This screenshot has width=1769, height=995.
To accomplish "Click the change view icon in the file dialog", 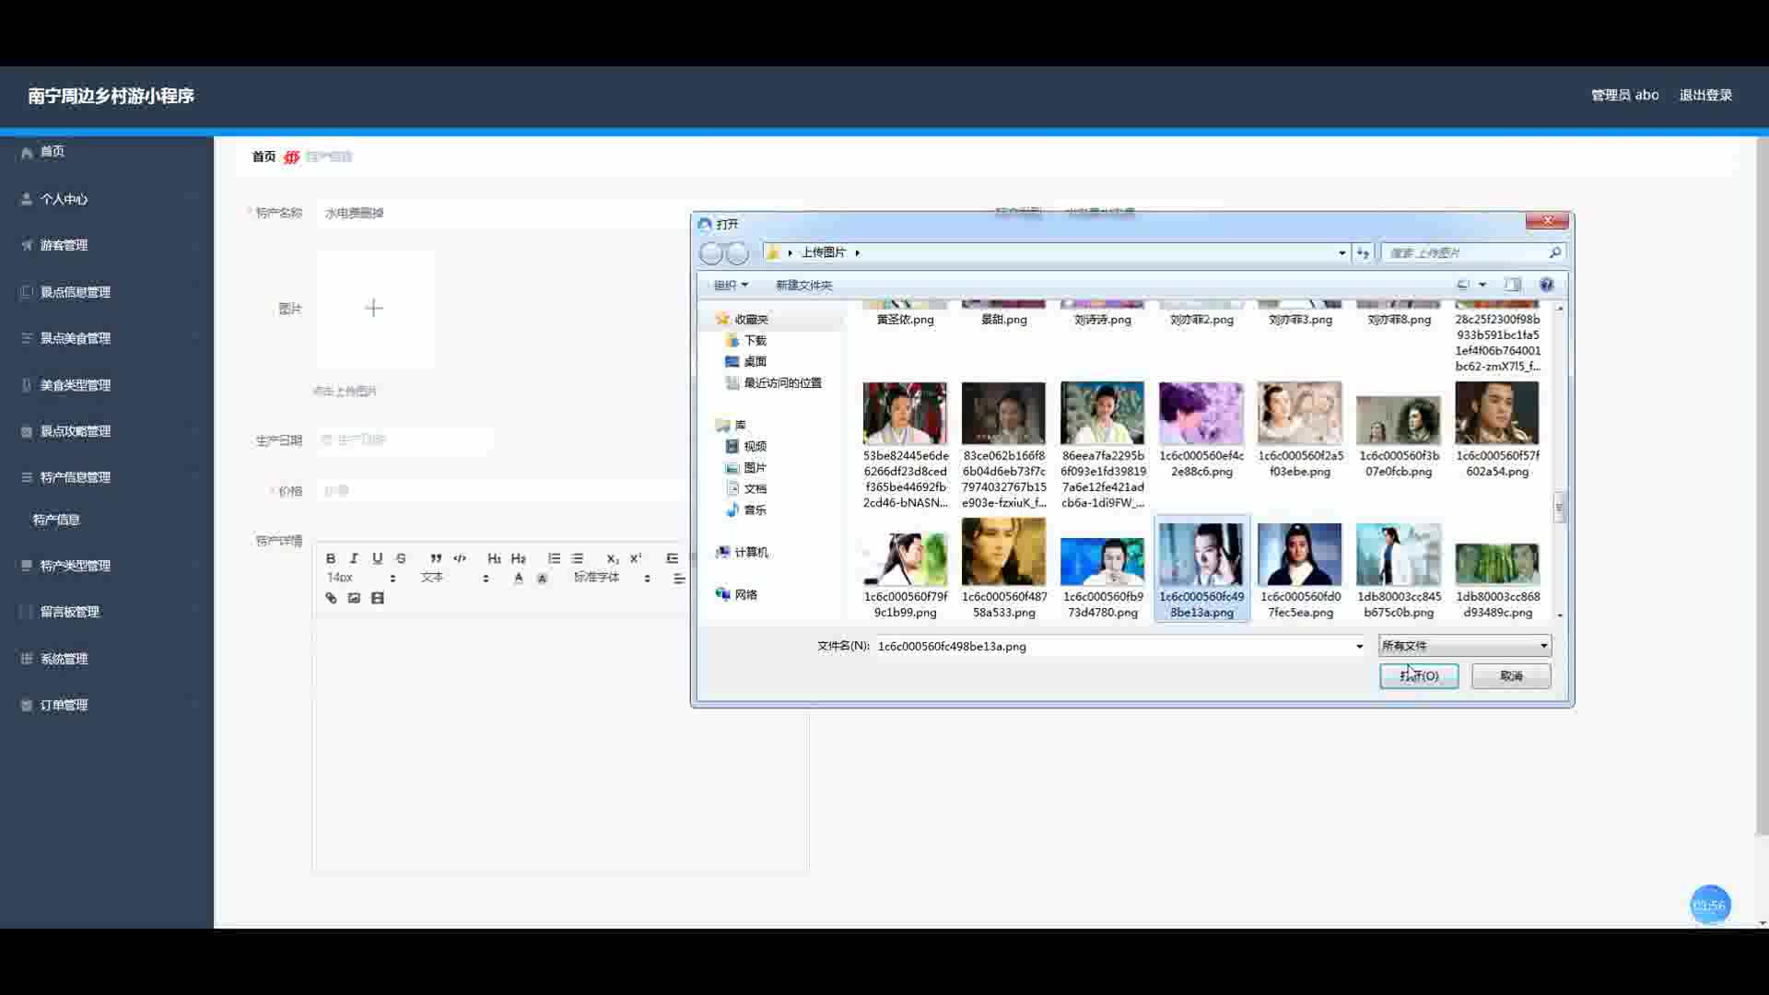I will pos(1463,285).
